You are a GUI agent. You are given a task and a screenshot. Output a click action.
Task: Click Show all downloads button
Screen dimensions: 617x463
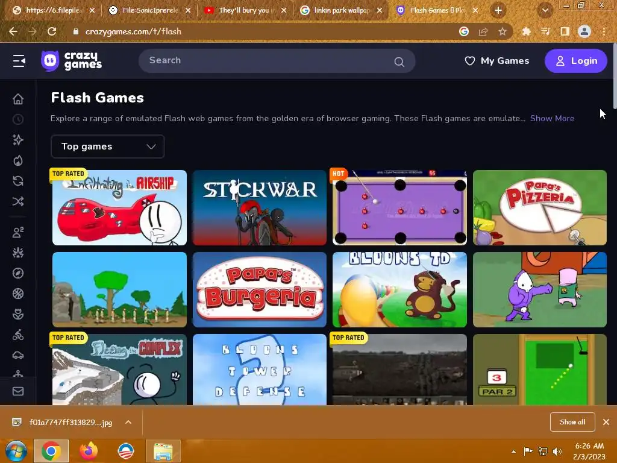point(572,422)
